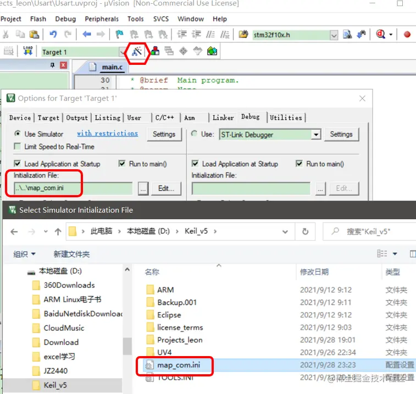
Task: Click the LOAD download icon
Action: pyautogui.click(x=28, y=51)
